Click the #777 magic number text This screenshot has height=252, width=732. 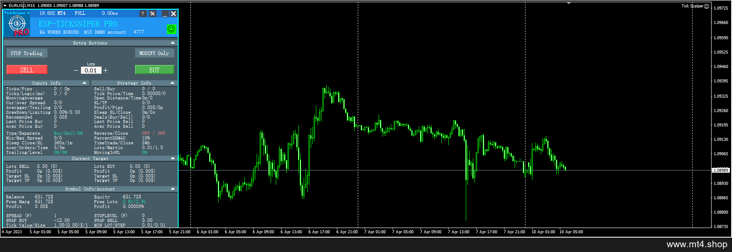pyautogui.click(x=139, y=32)
